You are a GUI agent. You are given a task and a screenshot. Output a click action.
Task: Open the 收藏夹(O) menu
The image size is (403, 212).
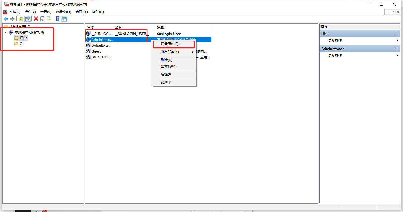[64, 12]
